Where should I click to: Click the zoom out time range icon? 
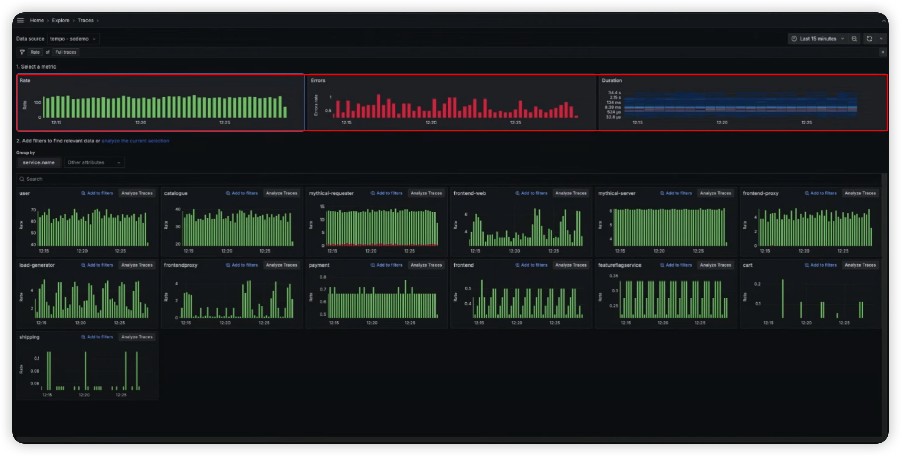point(854,39)
